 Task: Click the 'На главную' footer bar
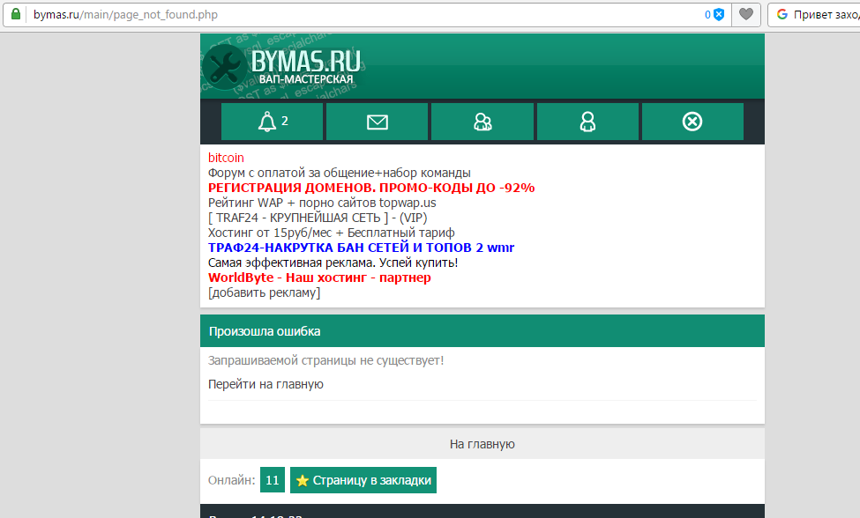coord(482,444)
